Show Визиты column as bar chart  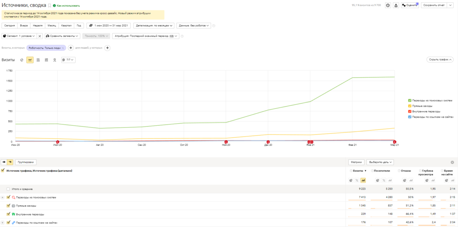click(x=363, y=180)
